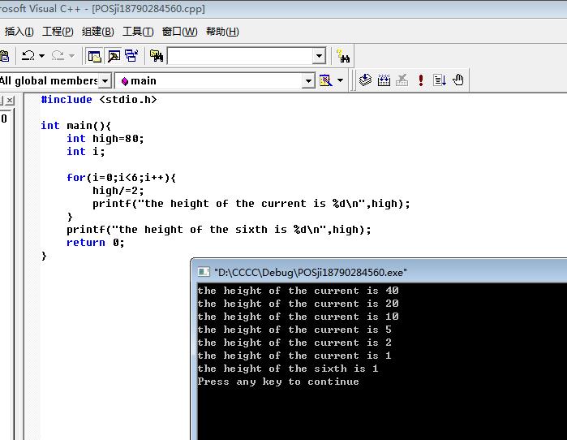Click the printf 'height of the sixth' line
The width and height of the screenshot is (567, 440).
219,230
